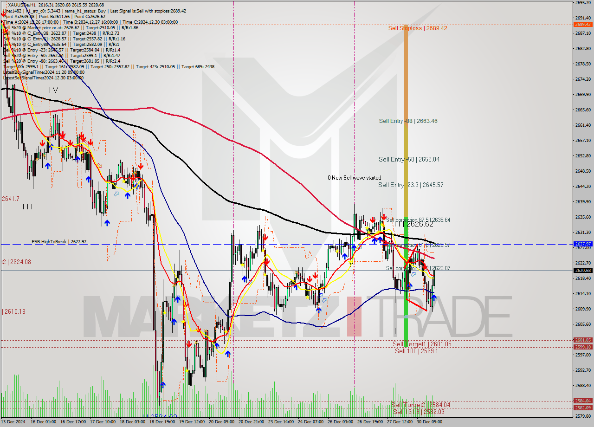Select the 'Sell Stoploss | 2689.42' label
This screenshot has height=427, width=594.
418,28
